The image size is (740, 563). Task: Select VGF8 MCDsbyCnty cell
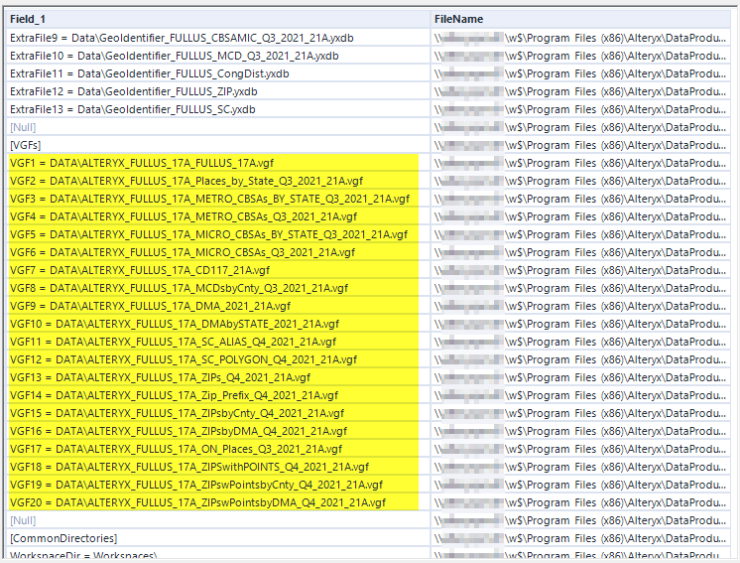point(218,288)
